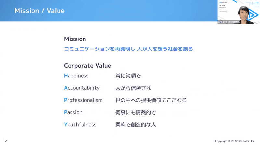
Task: Click the Mission heading
Action: (x=75, y=39)
